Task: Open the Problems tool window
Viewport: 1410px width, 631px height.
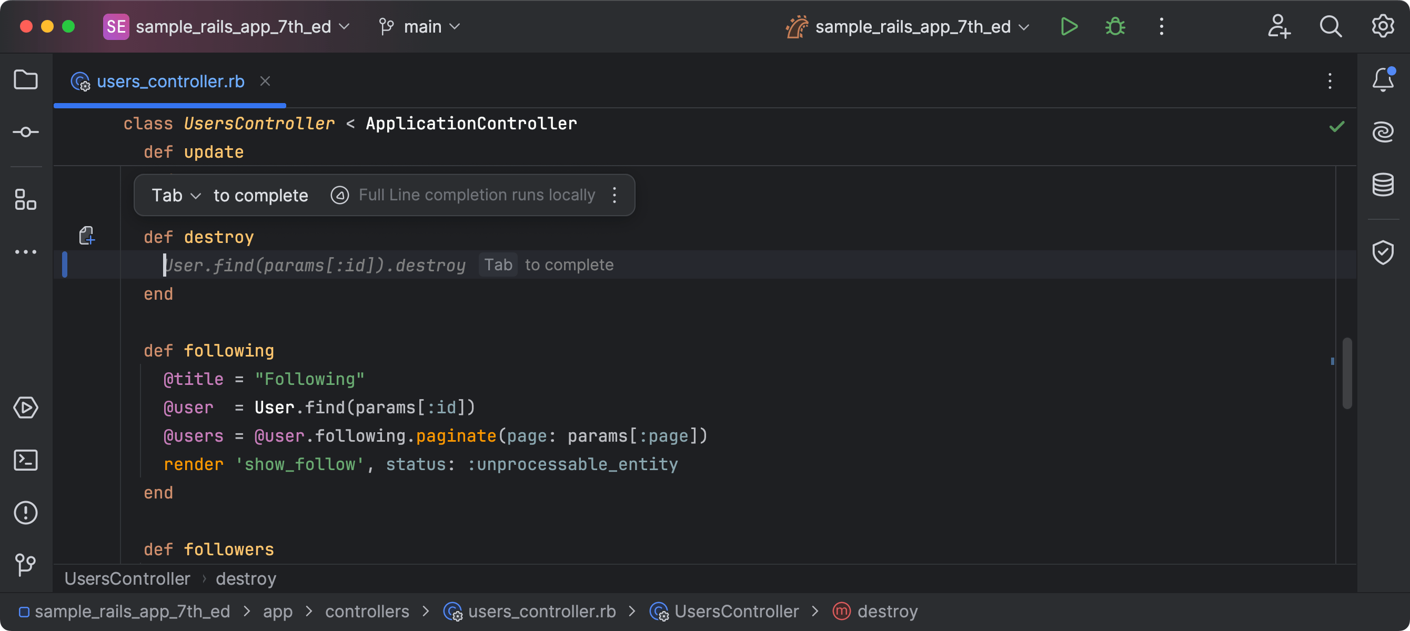Action: (26, 513)
